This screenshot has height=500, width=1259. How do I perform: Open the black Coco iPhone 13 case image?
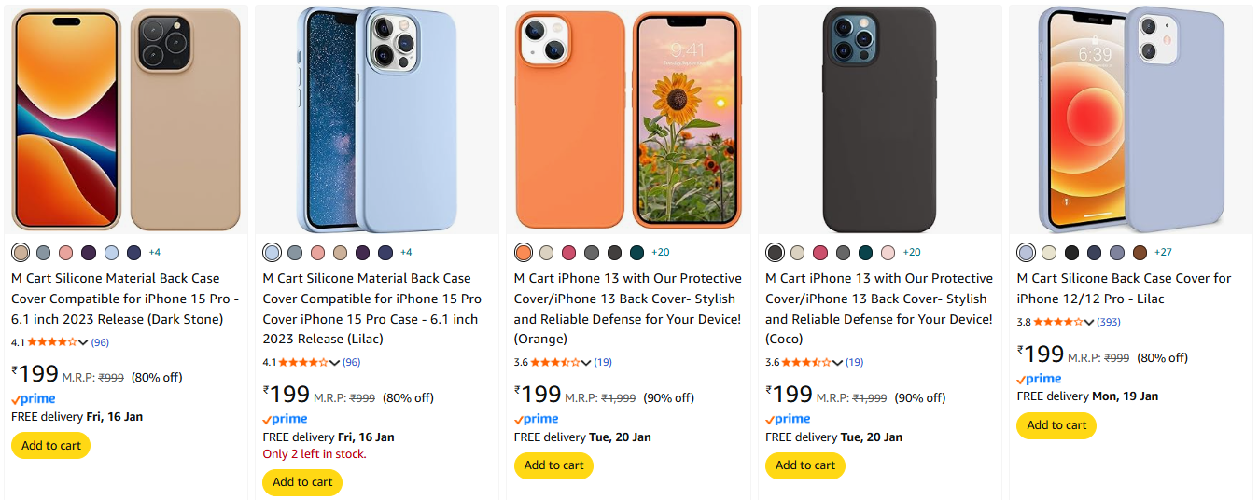(x=879, y=119)
